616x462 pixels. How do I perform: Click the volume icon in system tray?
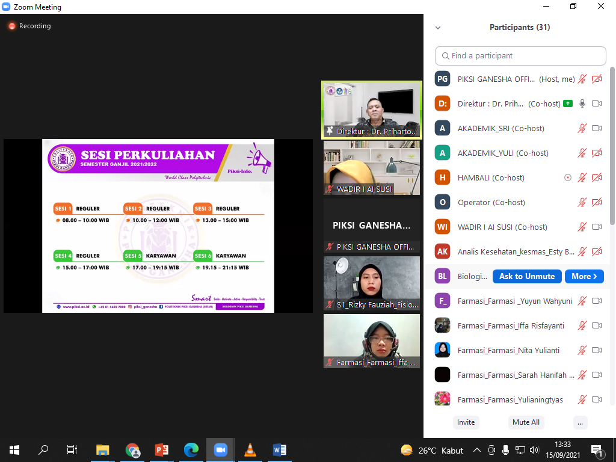point(534,450)
